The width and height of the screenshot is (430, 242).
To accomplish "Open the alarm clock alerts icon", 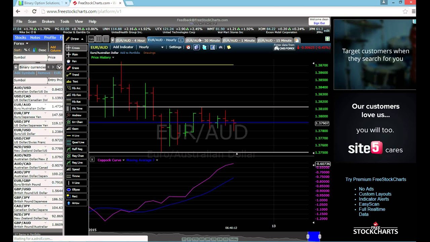I will [x=188, y=47].
